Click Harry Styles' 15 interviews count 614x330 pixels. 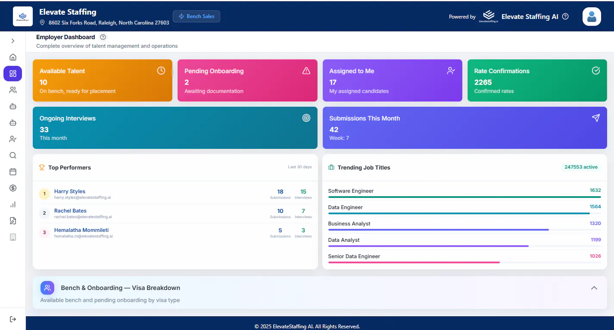click(x=303, y=192)
